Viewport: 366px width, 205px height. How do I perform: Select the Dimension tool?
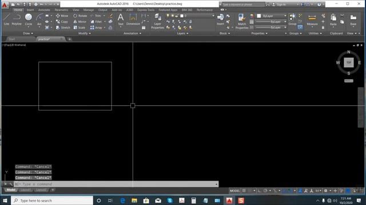133,19
